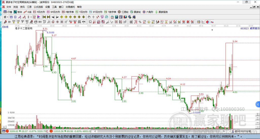Open the 赢家服务 link

click(161, 12)
